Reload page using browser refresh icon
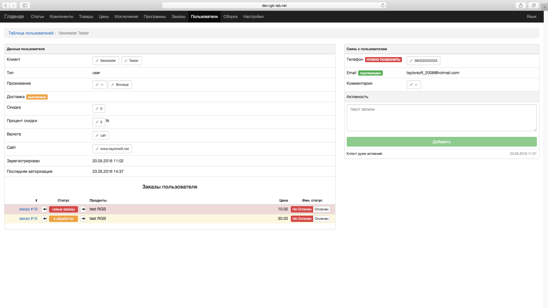 (x=383, y=5)
